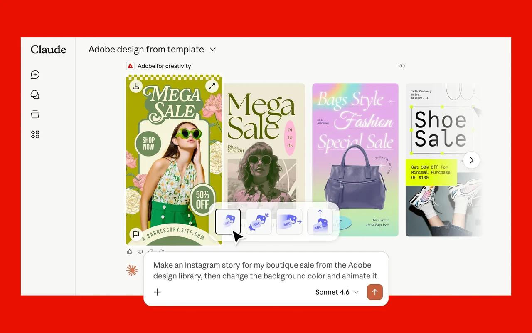
Task: Open the code view icon
Action: point(401,66)
